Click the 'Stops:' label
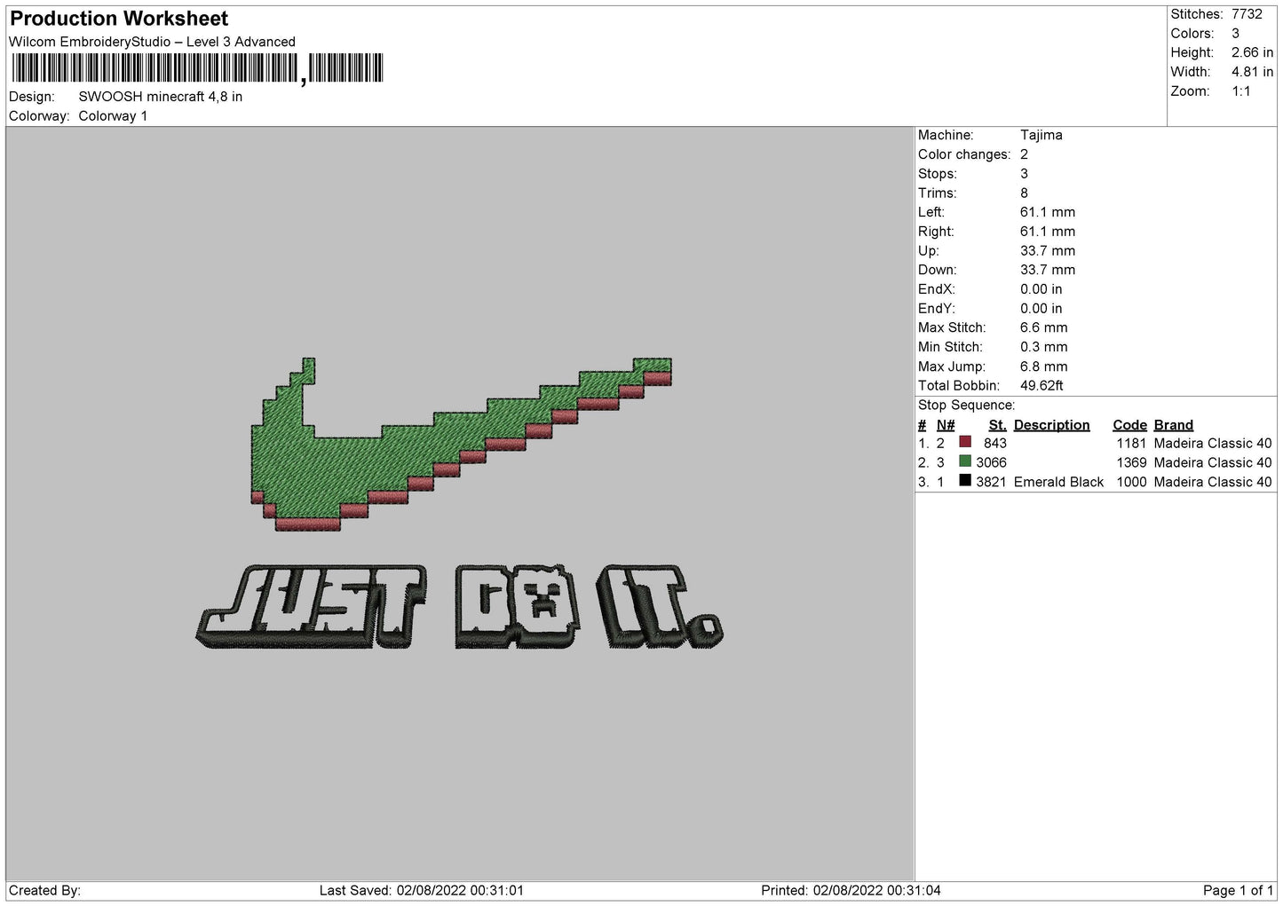 point(938,174)
